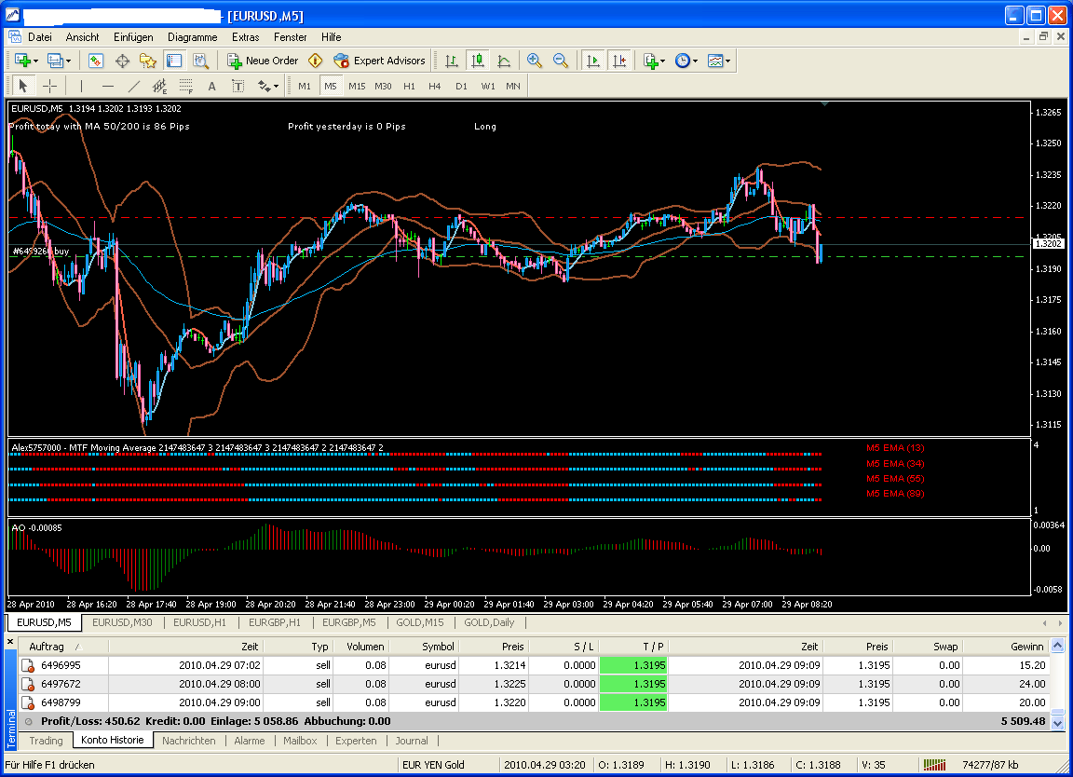
Task: Select the vertical line drawing tool
Action: click(81, 86)
